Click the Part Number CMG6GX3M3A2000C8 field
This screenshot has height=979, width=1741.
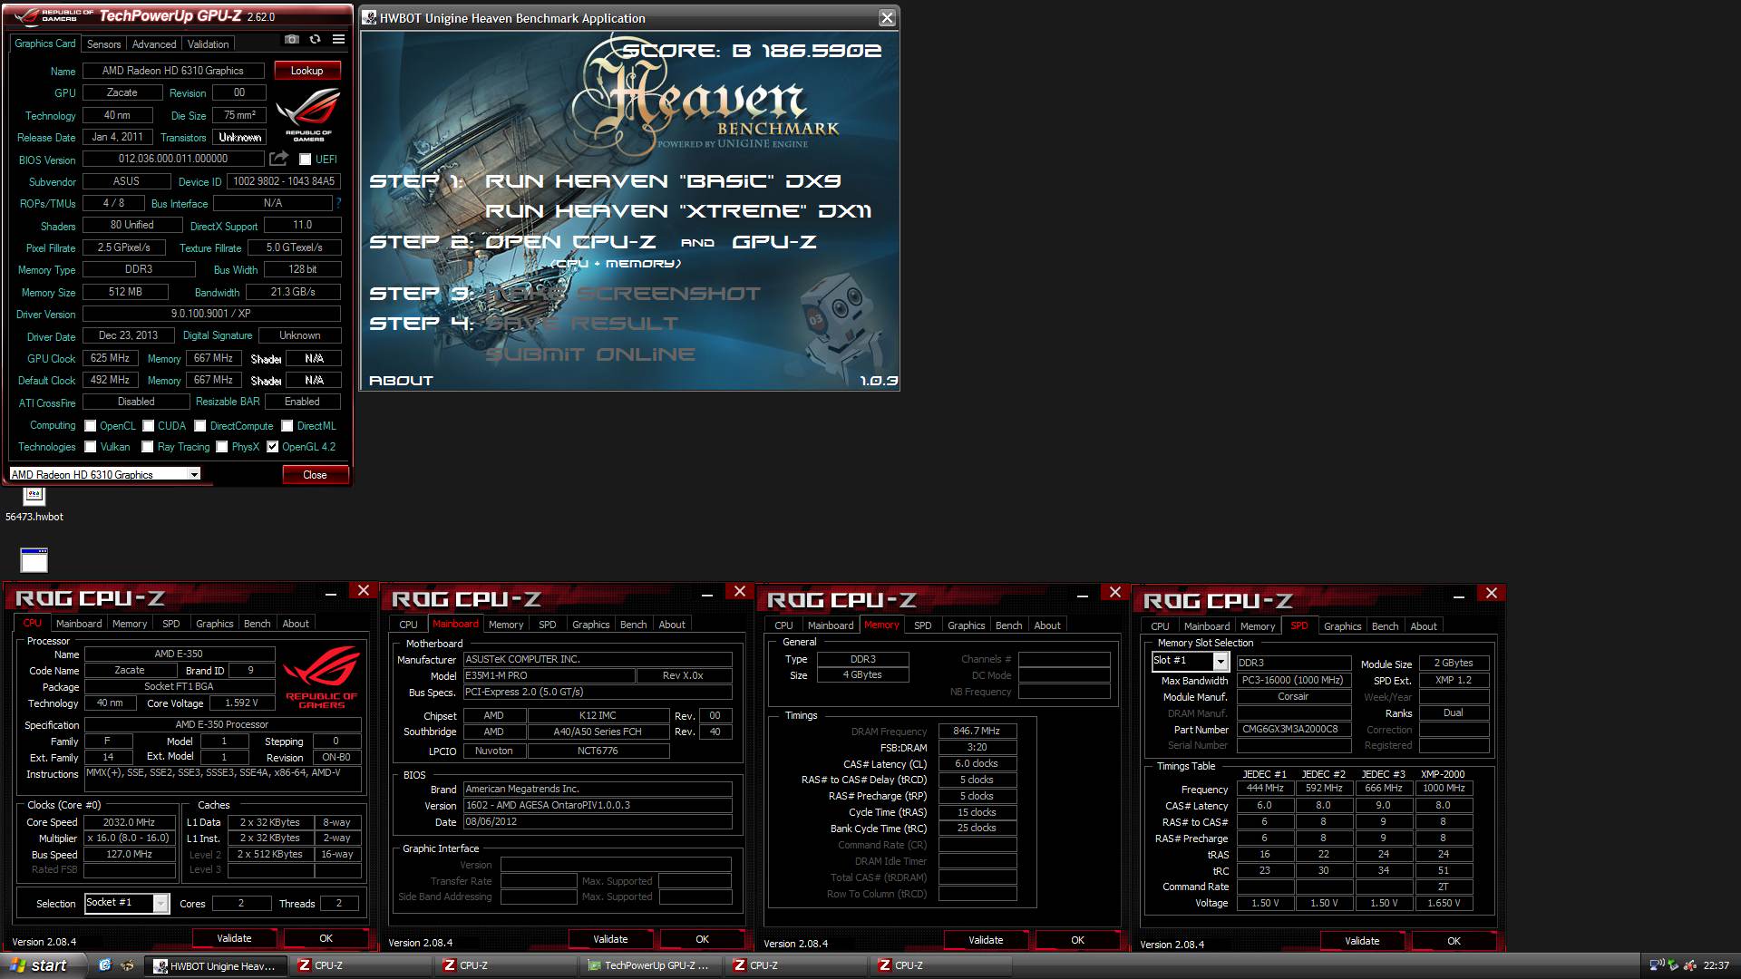click(x=1294, y=729)
